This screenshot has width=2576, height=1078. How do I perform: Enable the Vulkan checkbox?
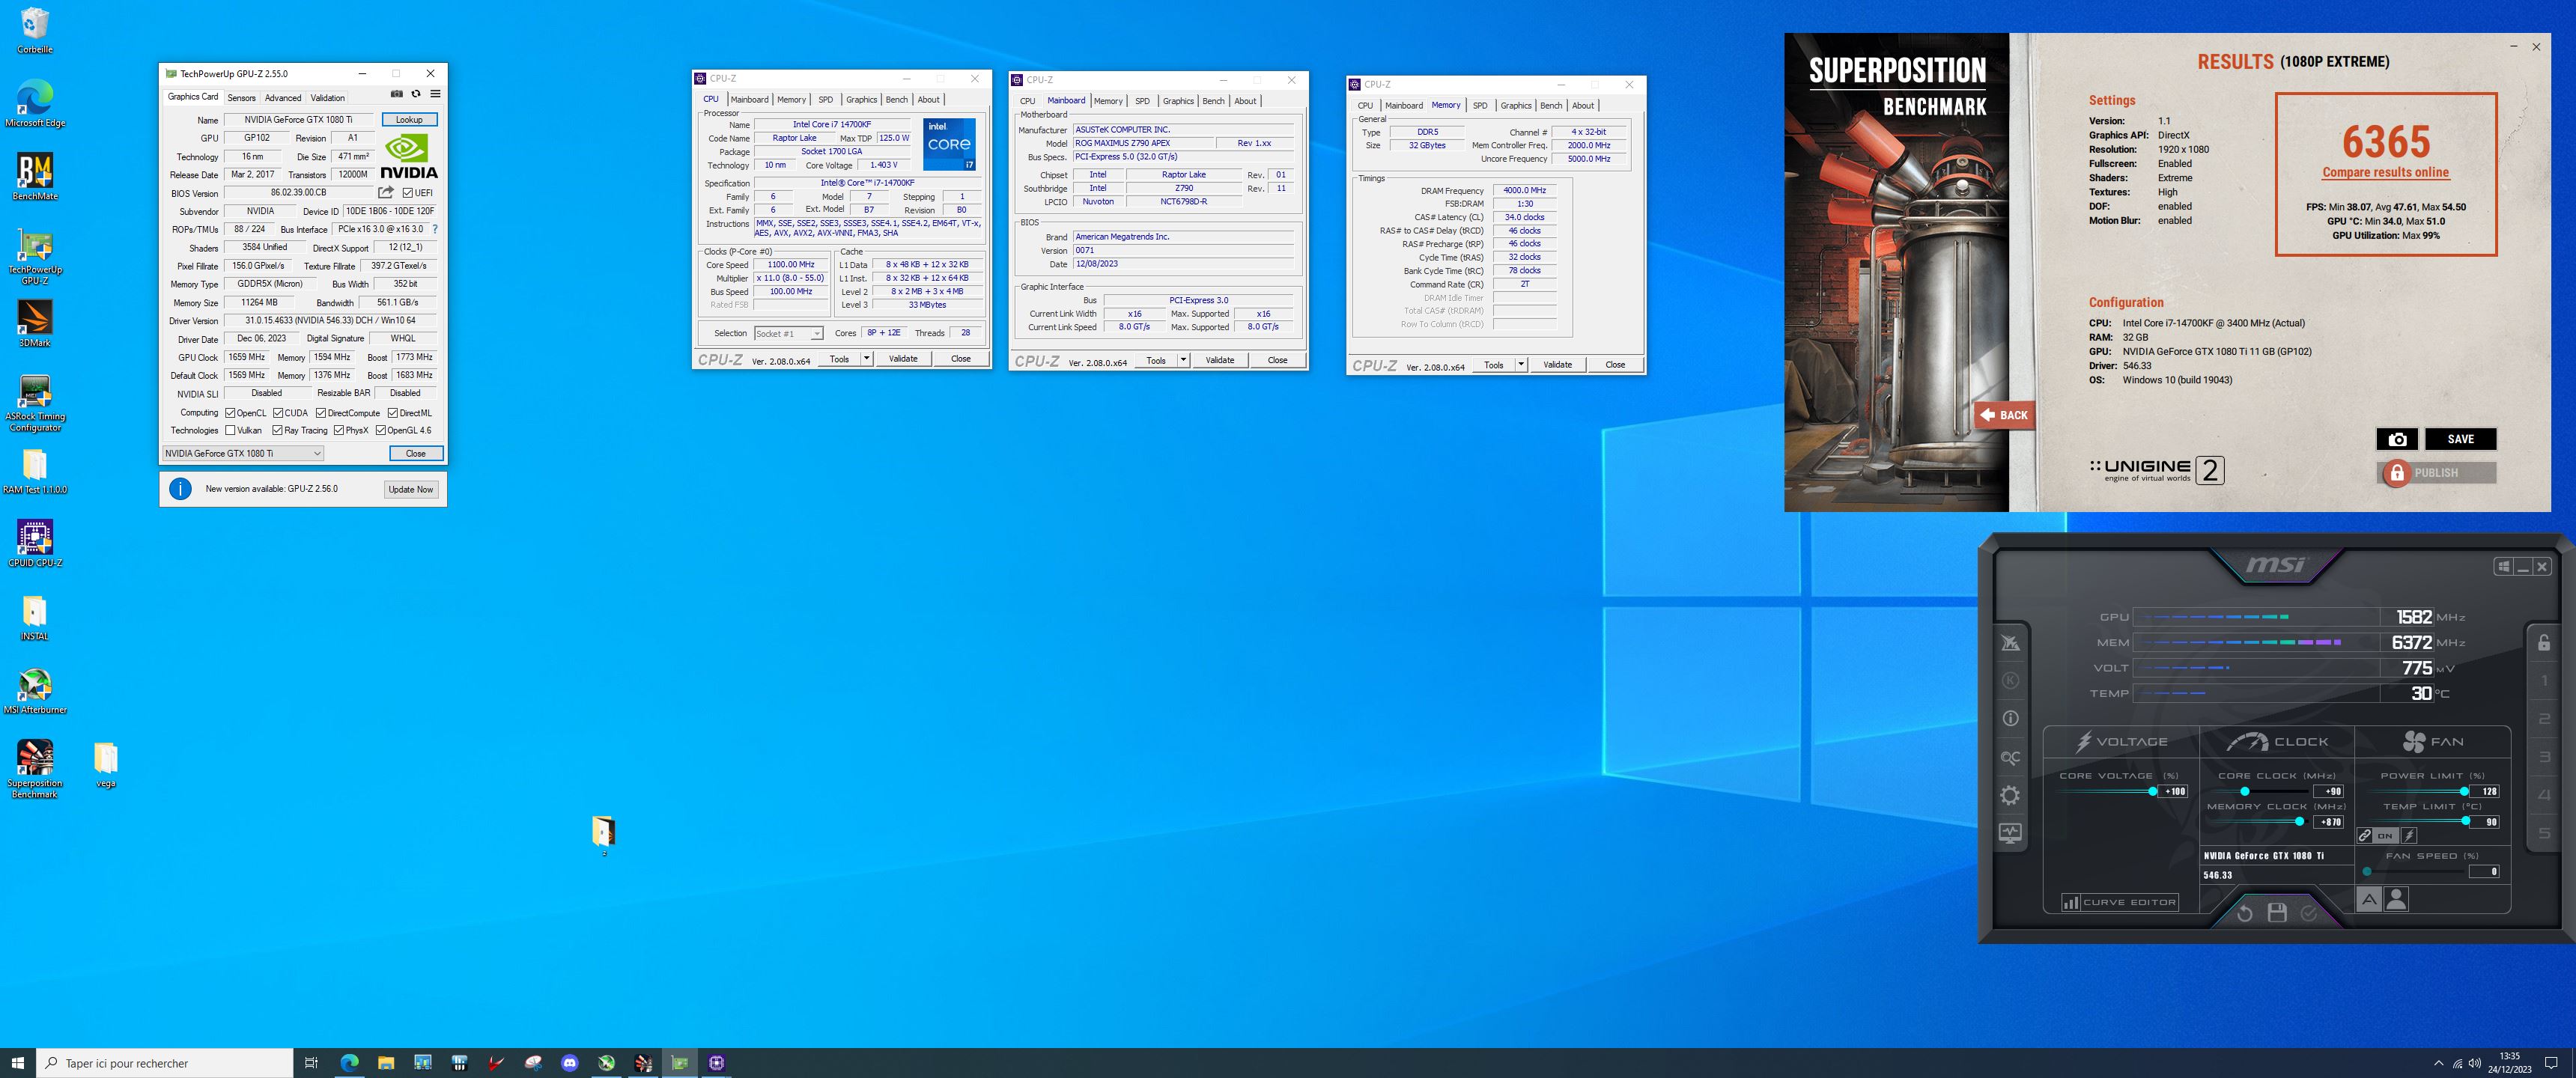(x=230, y=431)
